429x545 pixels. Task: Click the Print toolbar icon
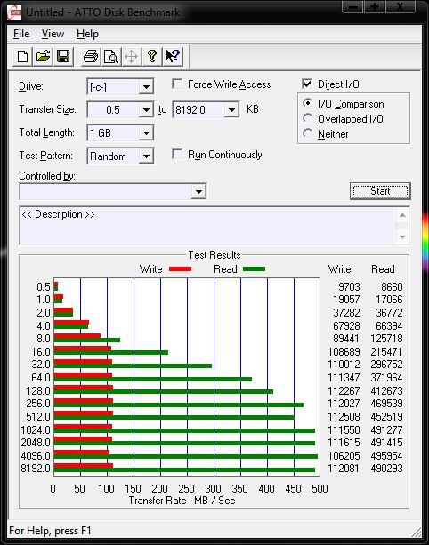tap(91, 56)
